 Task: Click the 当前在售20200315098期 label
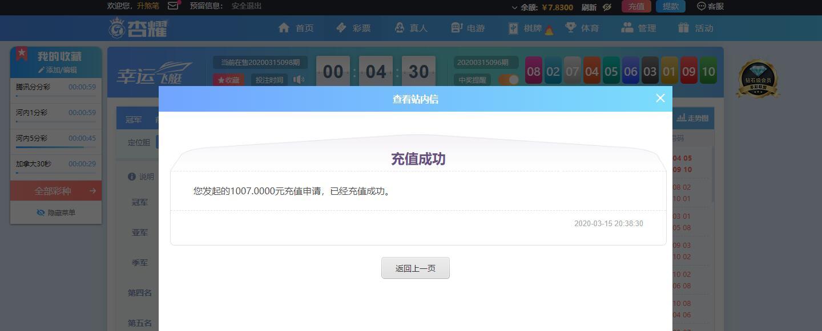[260, 62]
